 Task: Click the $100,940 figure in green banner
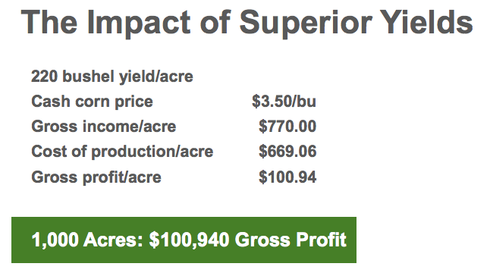(x=190, y=240)
